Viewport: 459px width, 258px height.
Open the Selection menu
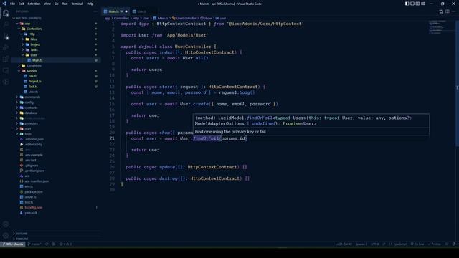pos(34,4)
